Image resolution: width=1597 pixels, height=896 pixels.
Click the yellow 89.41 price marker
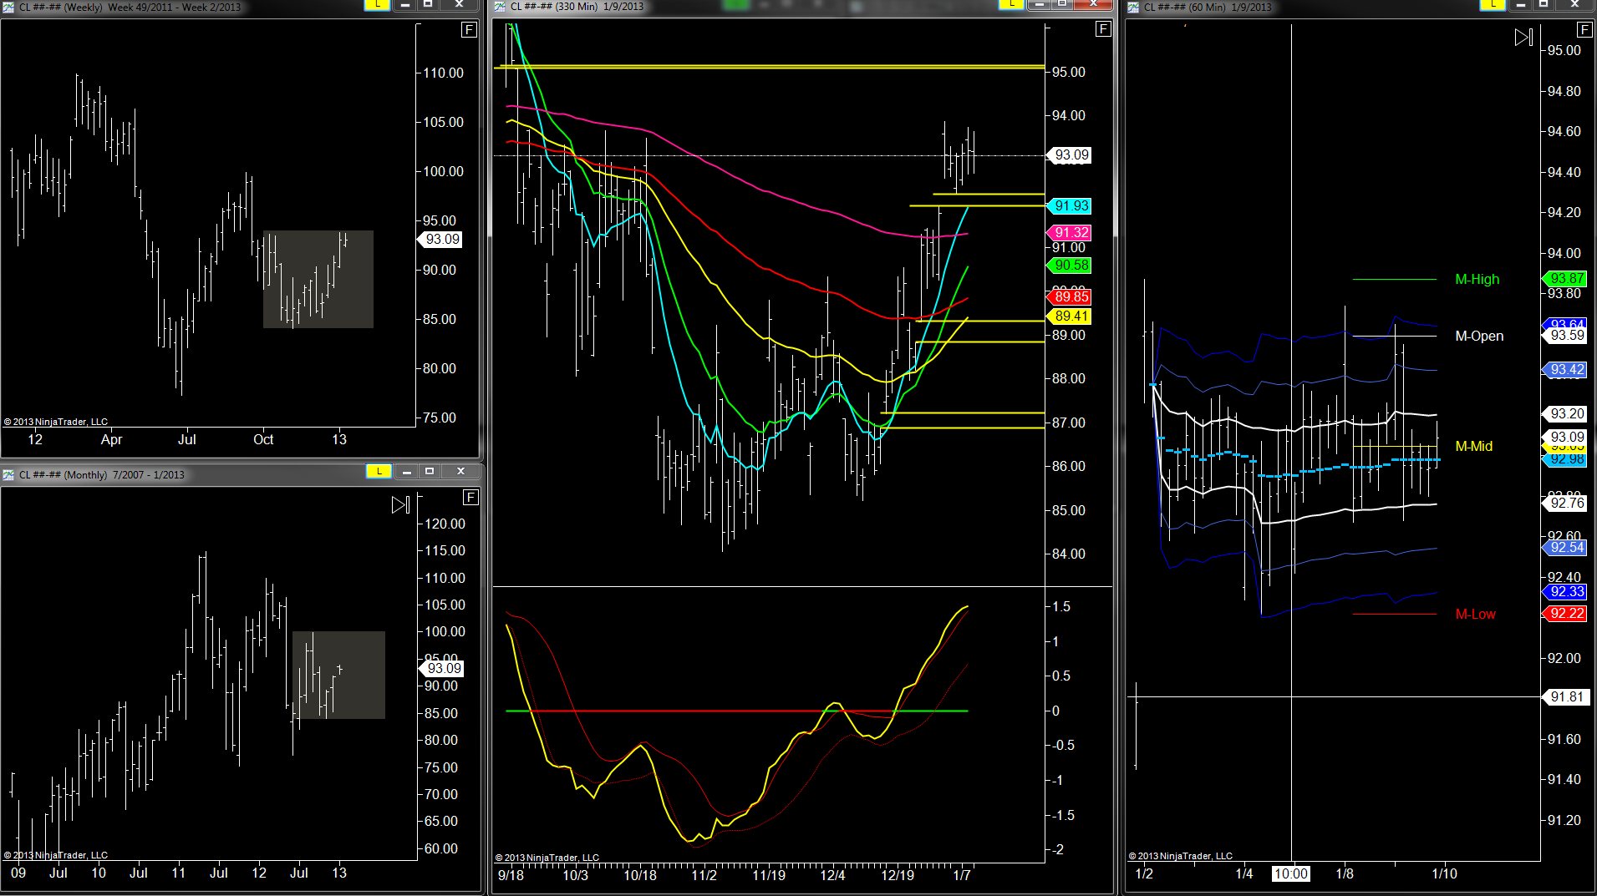click(1071, 316)
